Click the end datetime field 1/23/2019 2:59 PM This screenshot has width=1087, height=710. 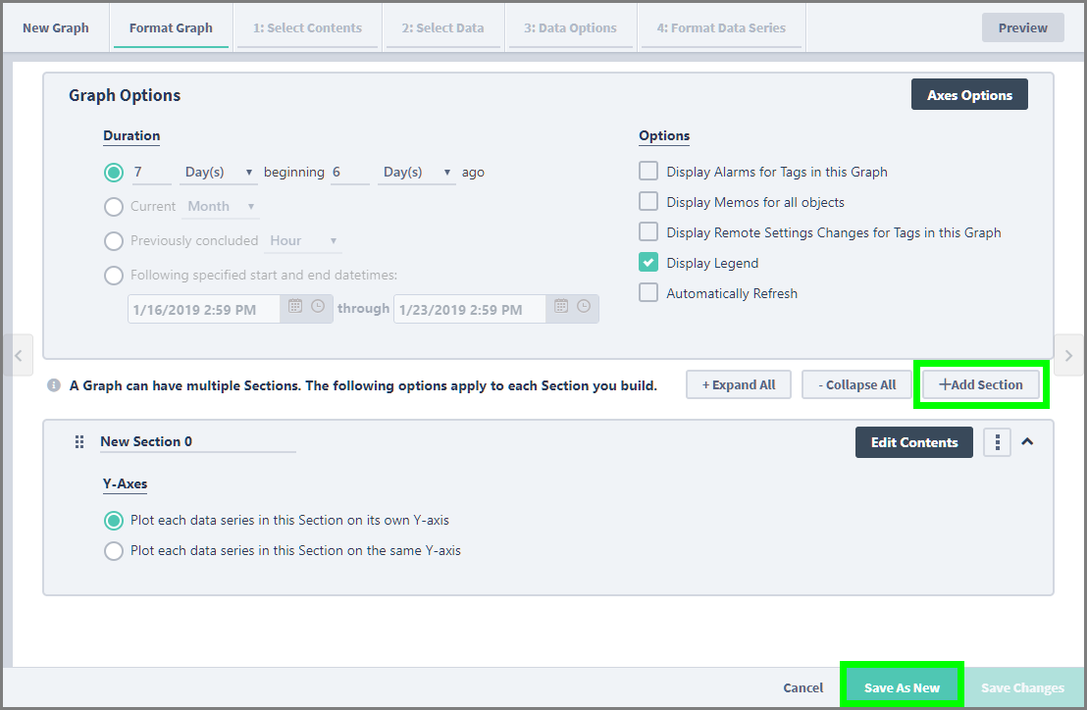[469, 309]
